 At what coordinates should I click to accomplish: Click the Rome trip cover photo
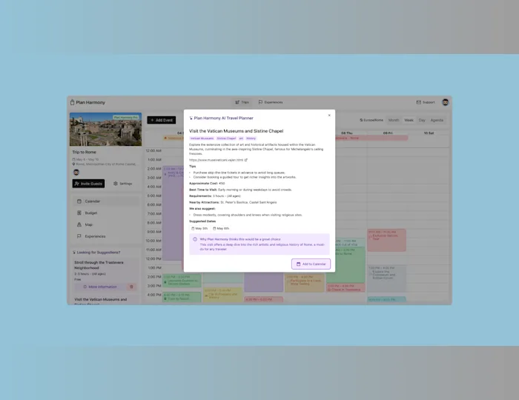tap(105, 129)
